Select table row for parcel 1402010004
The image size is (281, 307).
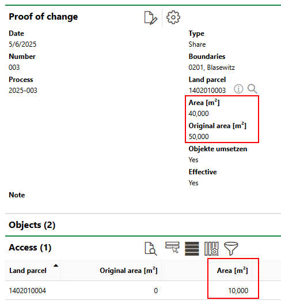point(143,291)
